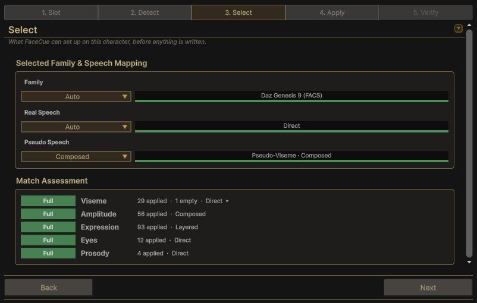This screenshot has width=477, height=303.
Task: Click '93 applied' in Expression row
Action: tap(152, 227)
